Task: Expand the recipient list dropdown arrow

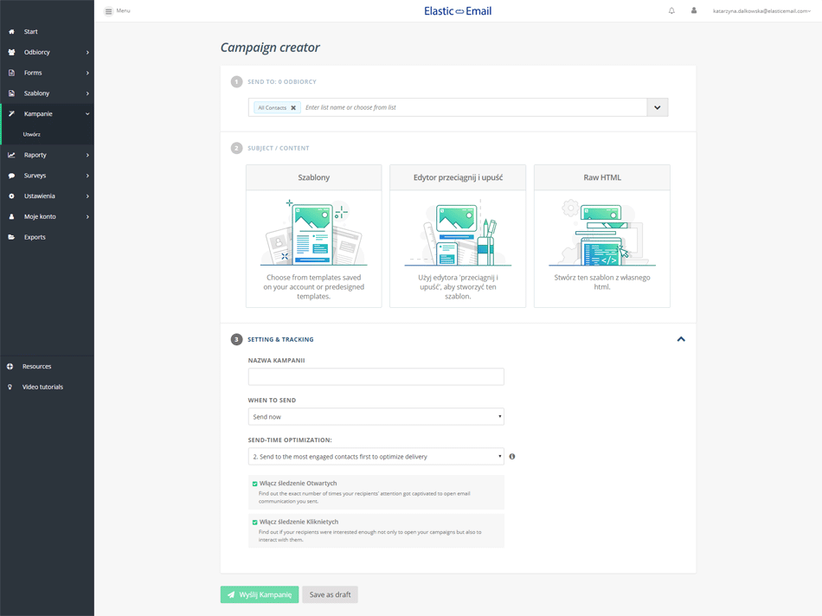Action: tap(657, 107)
